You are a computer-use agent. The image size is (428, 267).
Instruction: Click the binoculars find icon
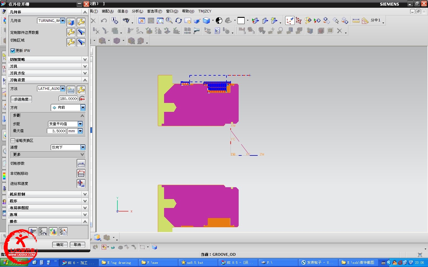pyautogui.click(x=126, y=20)
